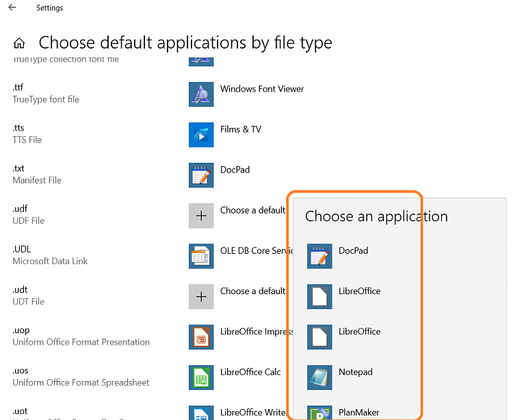Click 'TrueType font file' description
The width and height of the screenshot is (513, 420).
(46, 99)
